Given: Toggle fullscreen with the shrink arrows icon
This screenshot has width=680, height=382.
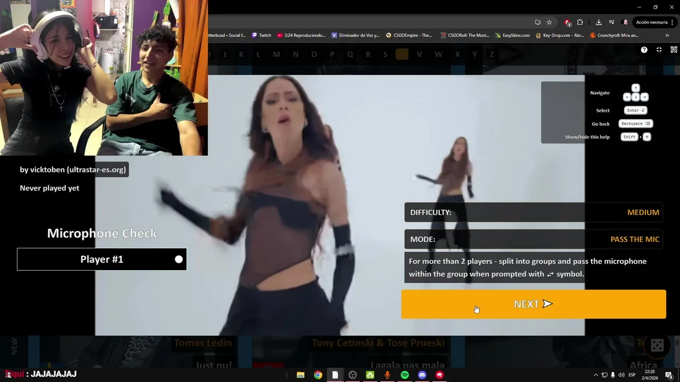Looking at the screenshot, I should [659, 50].
